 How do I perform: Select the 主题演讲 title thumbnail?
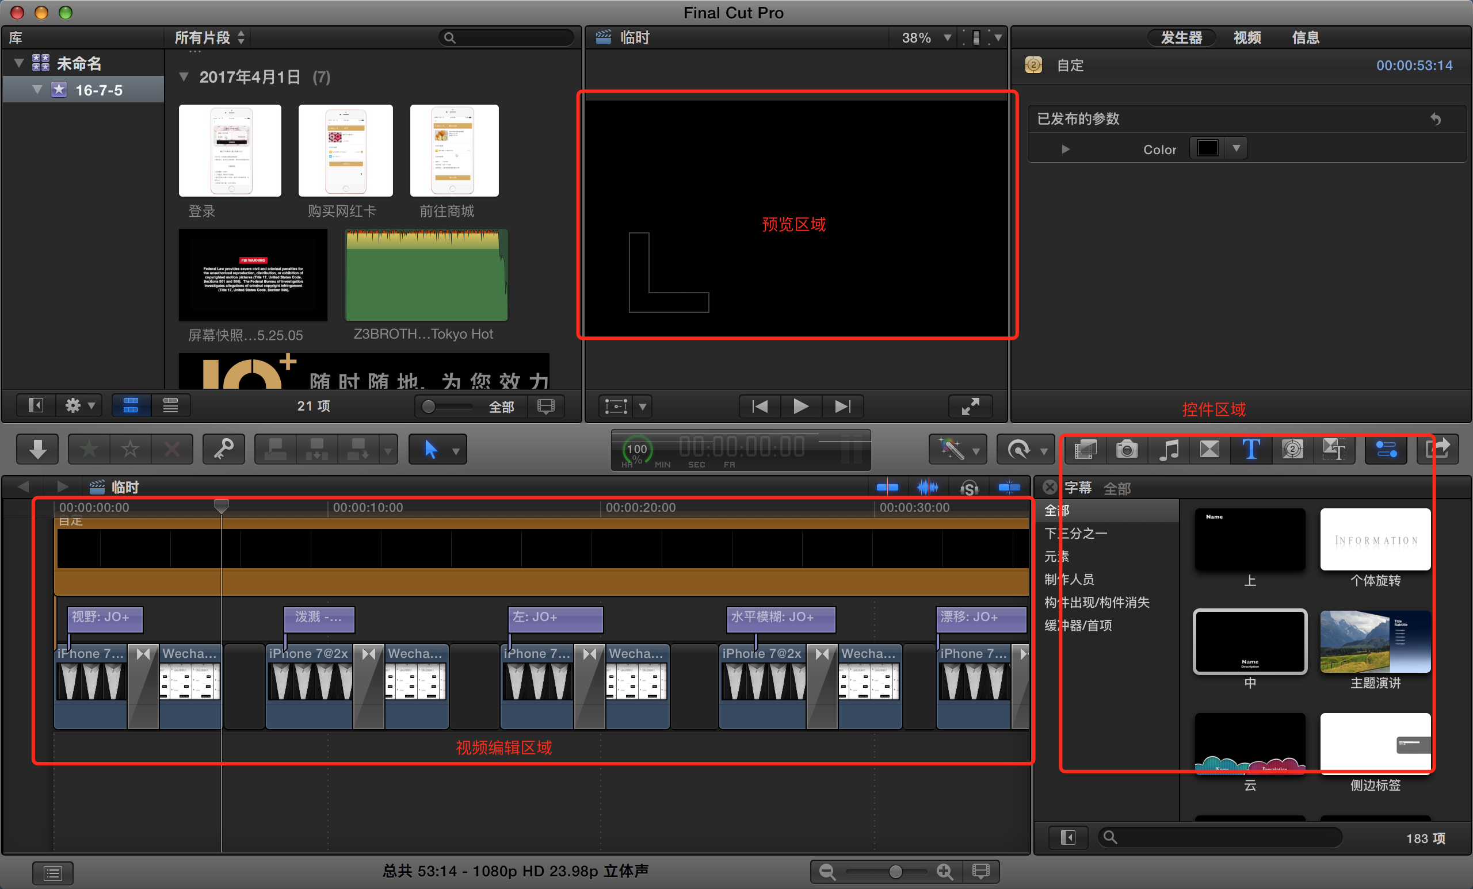(1375, 641)
